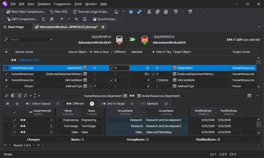This screenshot has height=158, width=264.
Task: Toggle the Only in Source header checkbox
Action: pos(91,52)
